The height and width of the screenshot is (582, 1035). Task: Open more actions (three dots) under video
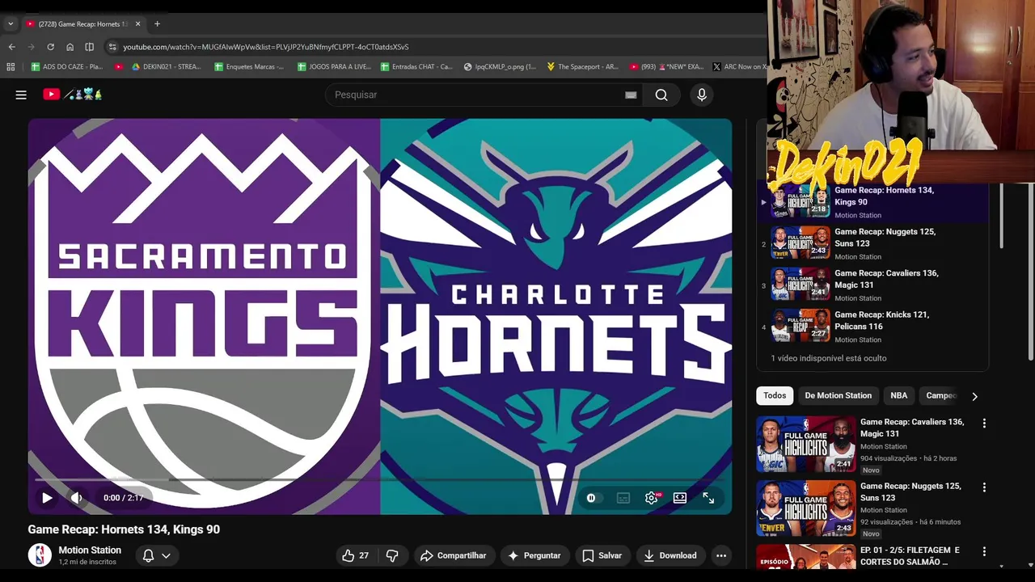[x=721, y=555]
